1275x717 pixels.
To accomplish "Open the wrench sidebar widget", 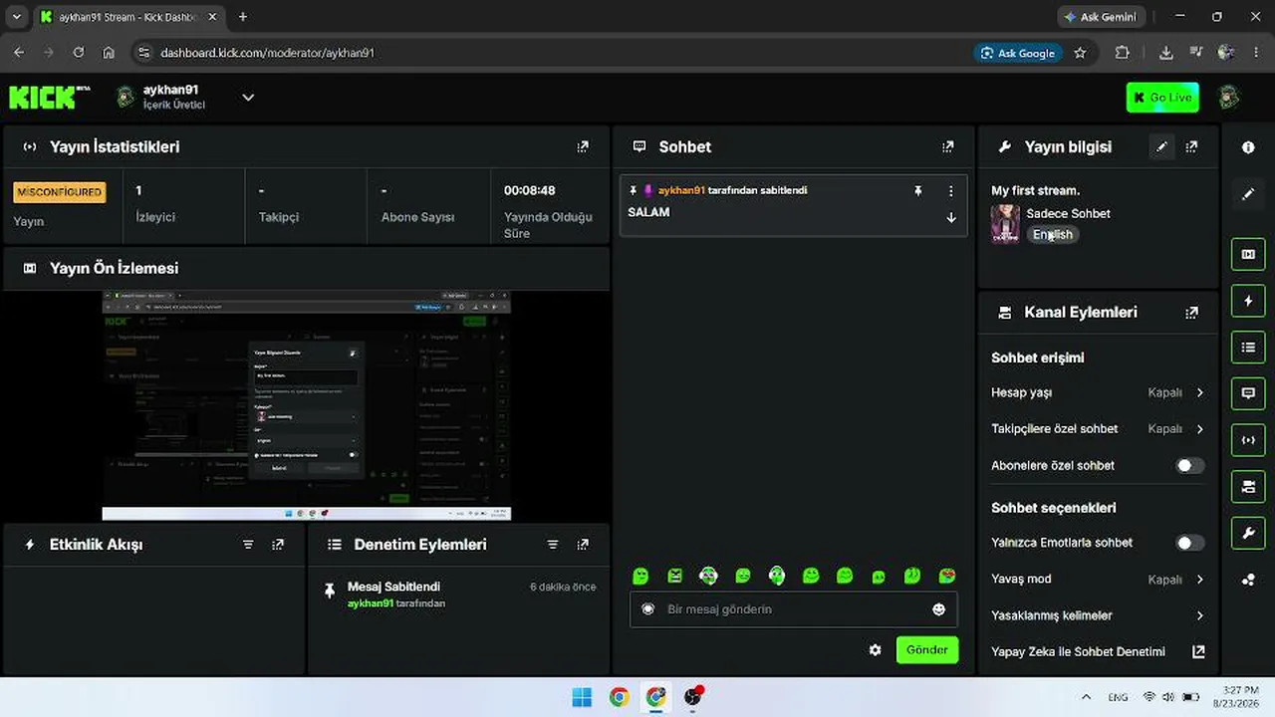I will (1248, 533).
